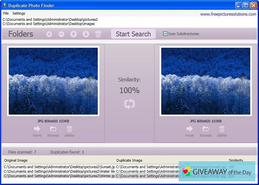This screenshot has height=185, width=259.
Task: Click the swap images icon under Similarity
Action: [x=129, y=104]
